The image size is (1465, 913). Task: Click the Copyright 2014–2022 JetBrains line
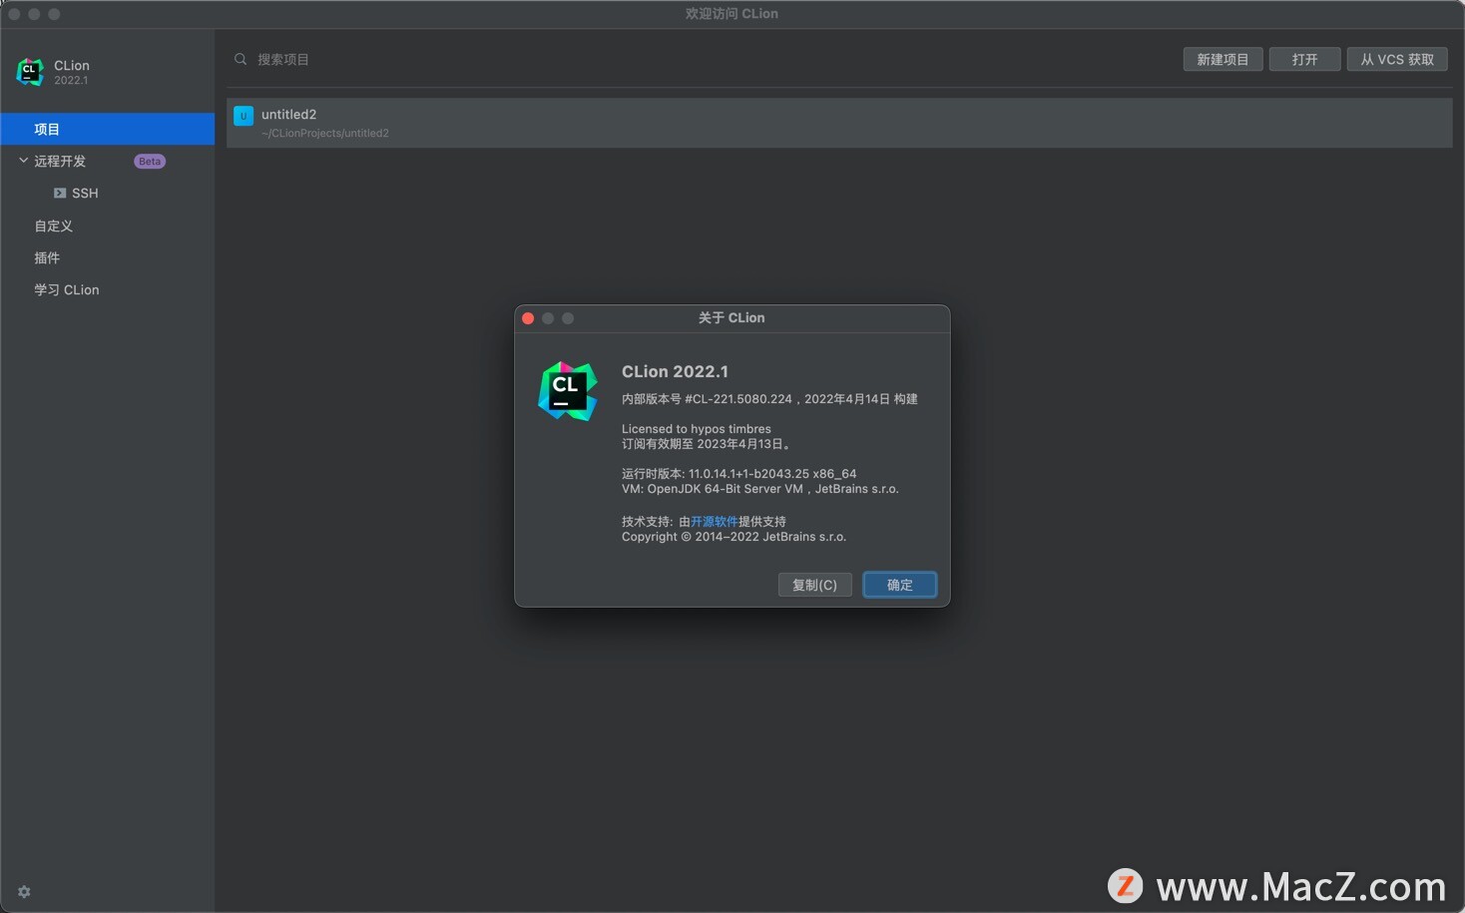733,537
